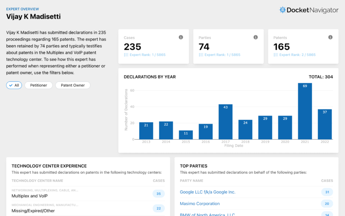Select the All filter

click(14, 85)
